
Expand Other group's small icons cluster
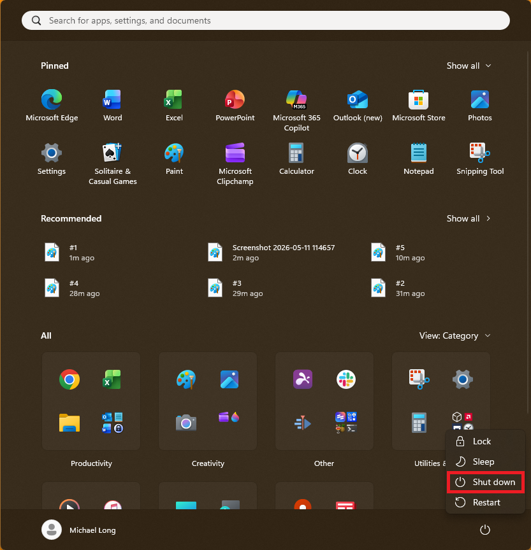click(x=346, y=423)
